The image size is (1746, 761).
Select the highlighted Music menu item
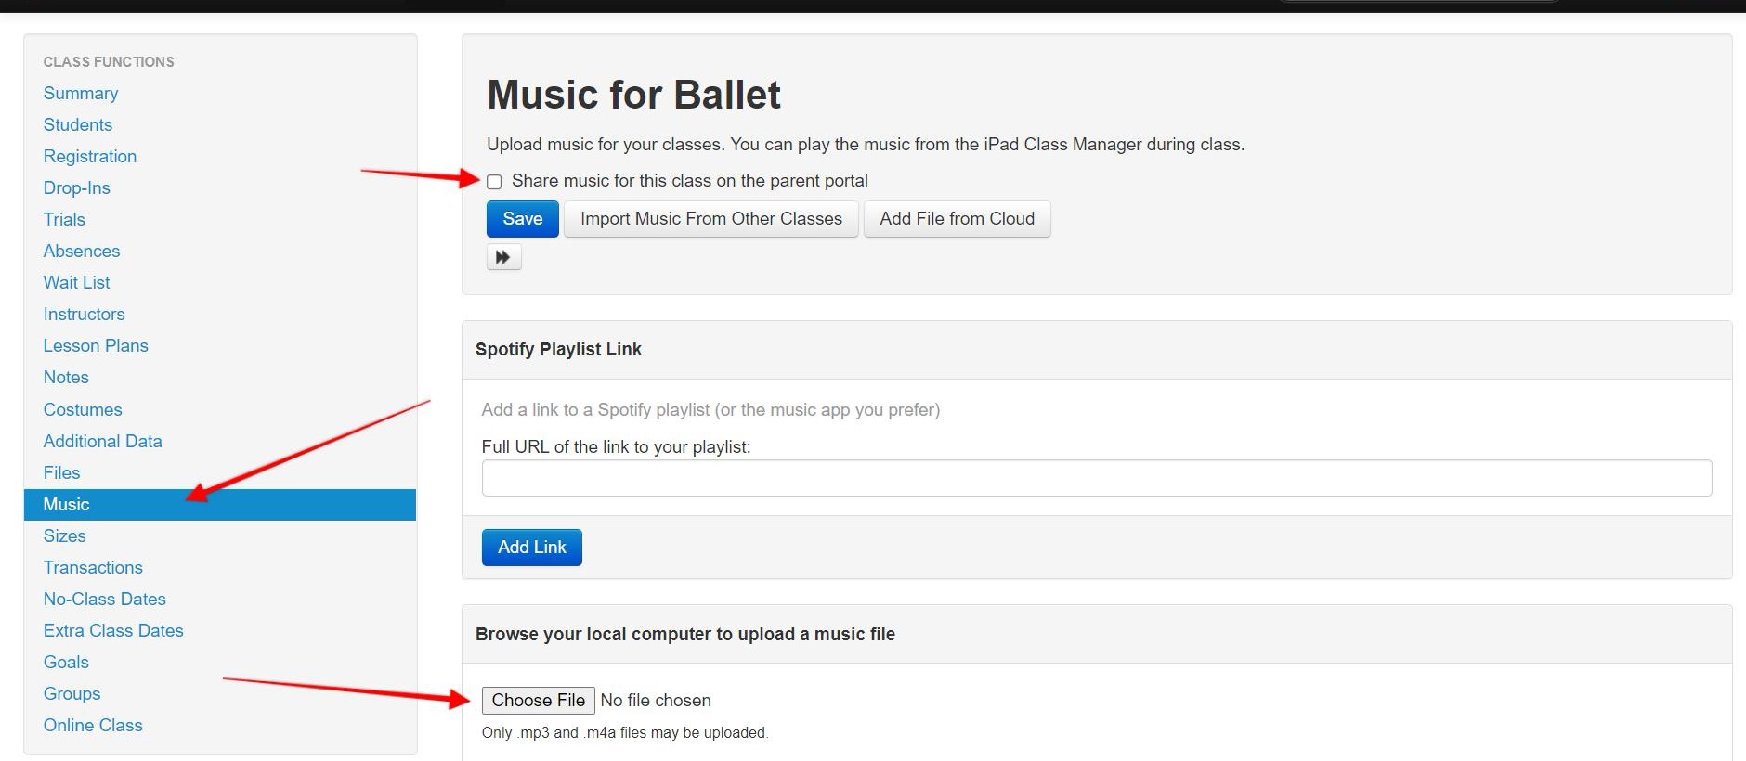(x=67, y=505)
